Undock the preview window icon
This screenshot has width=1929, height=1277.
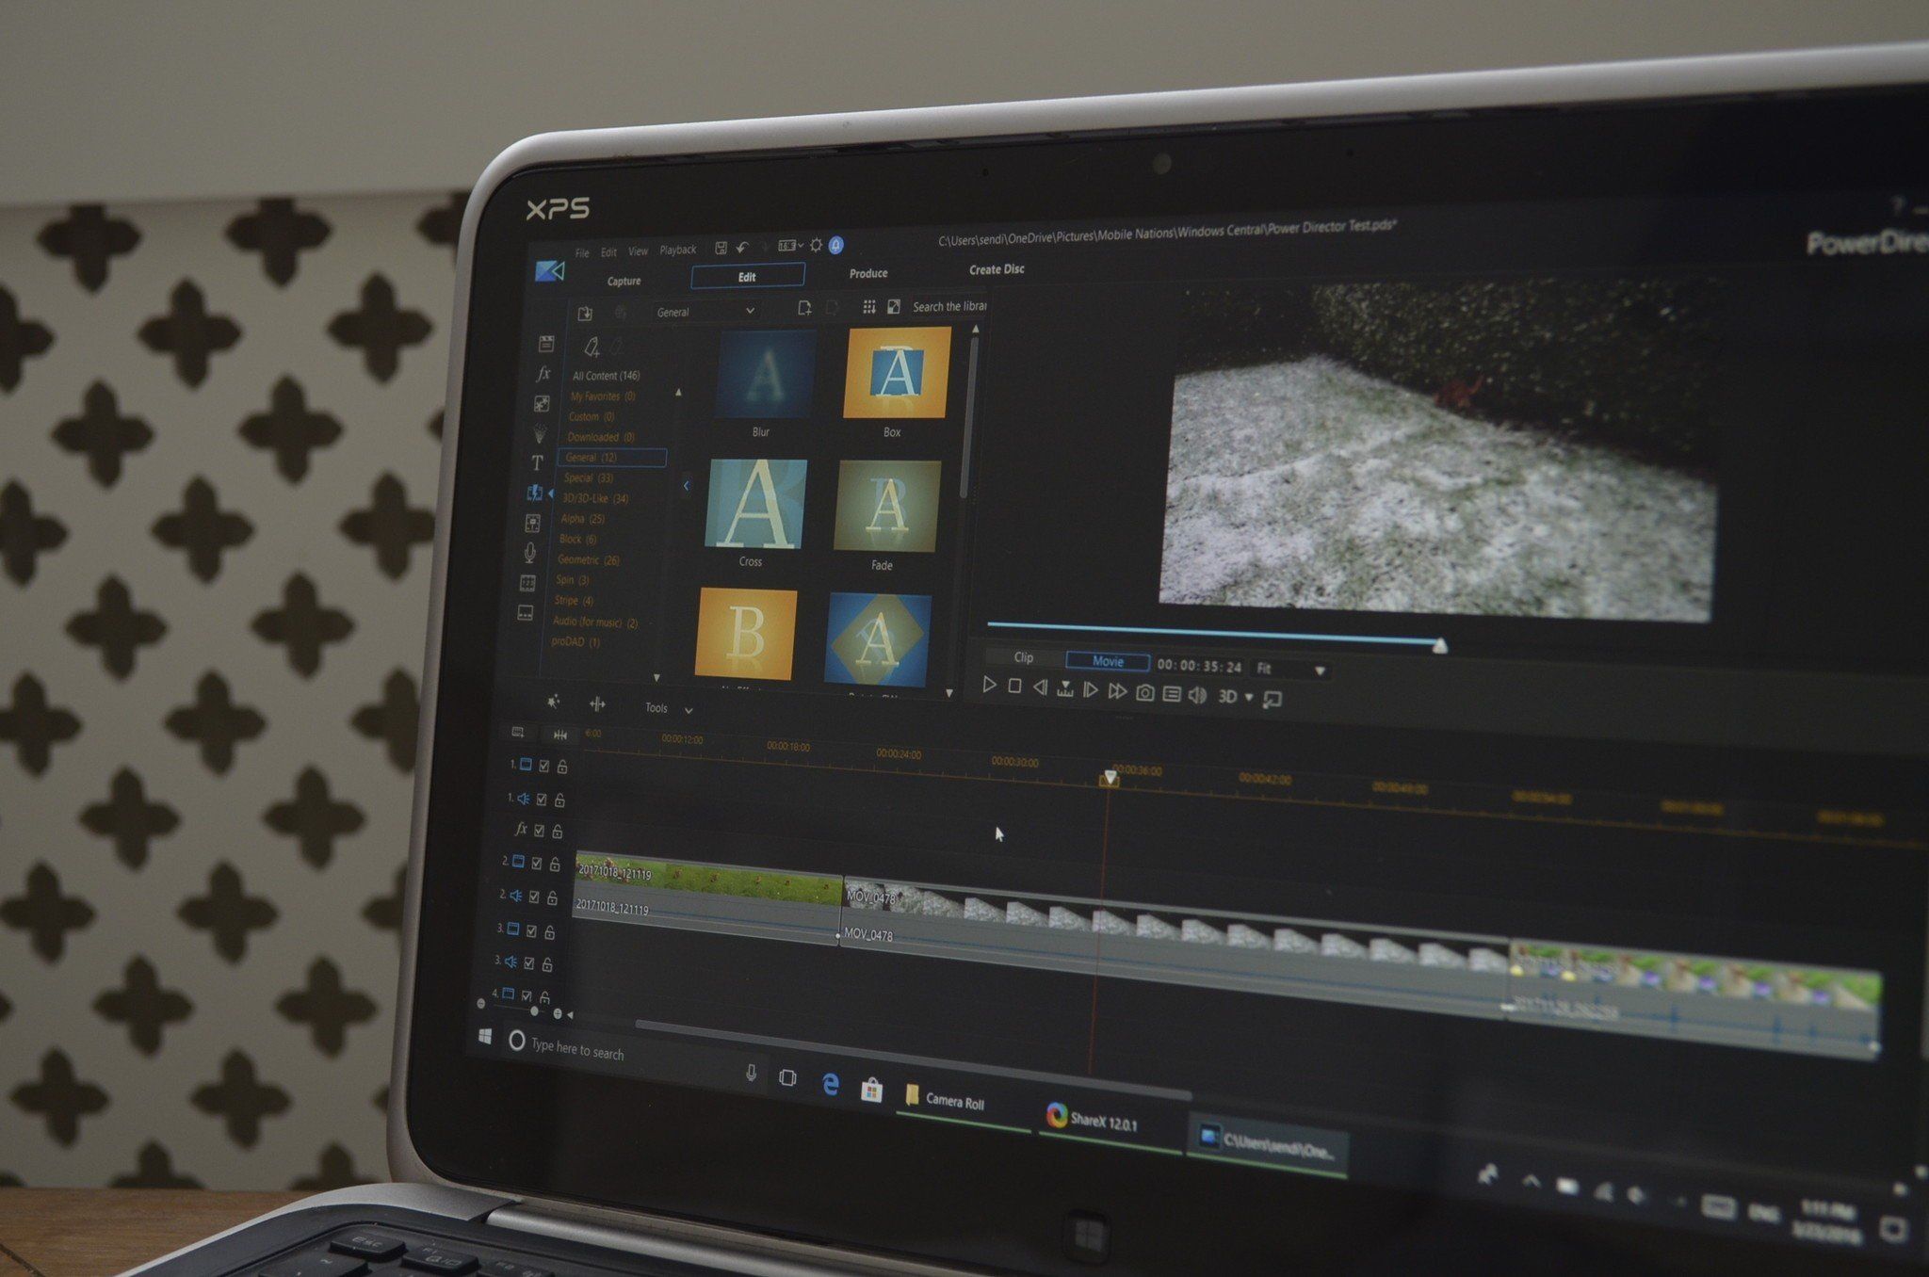click(x=1272, y=699)
